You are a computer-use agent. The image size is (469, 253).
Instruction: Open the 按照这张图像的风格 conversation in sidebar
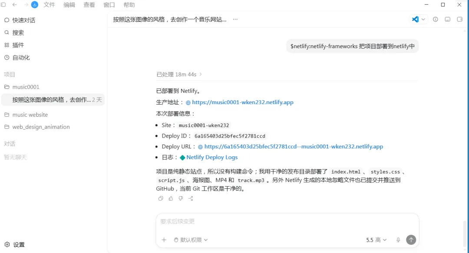point(53,99)
